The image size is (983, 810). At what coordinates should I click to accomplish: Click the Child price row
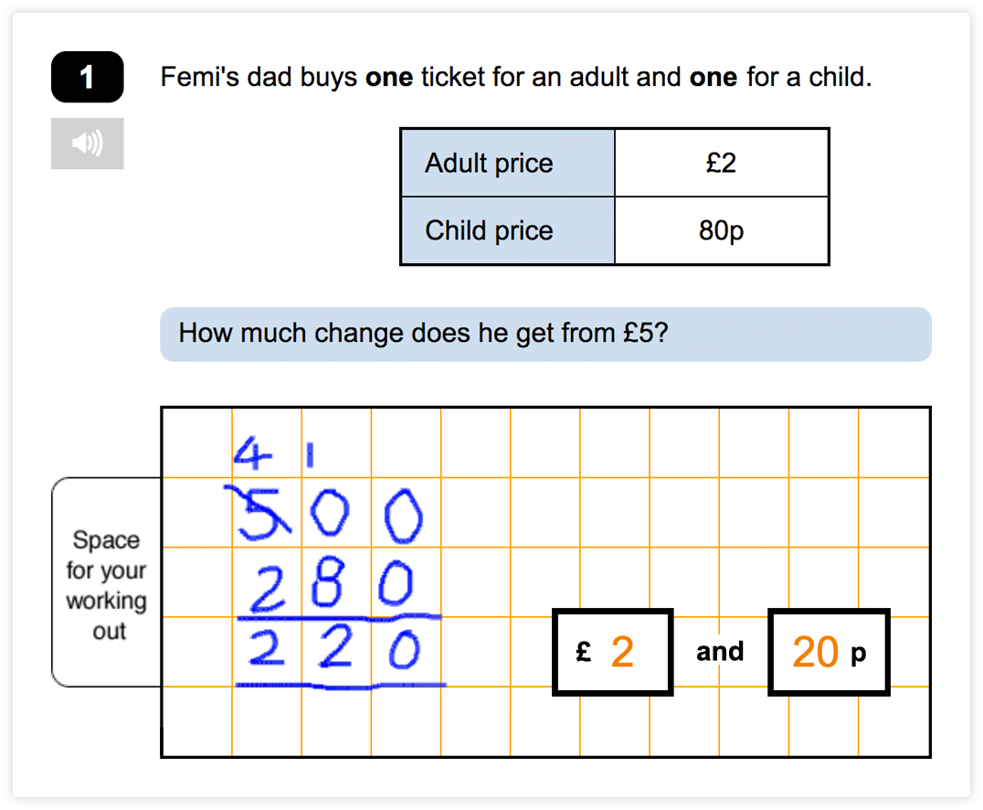[x=506, y=231]
